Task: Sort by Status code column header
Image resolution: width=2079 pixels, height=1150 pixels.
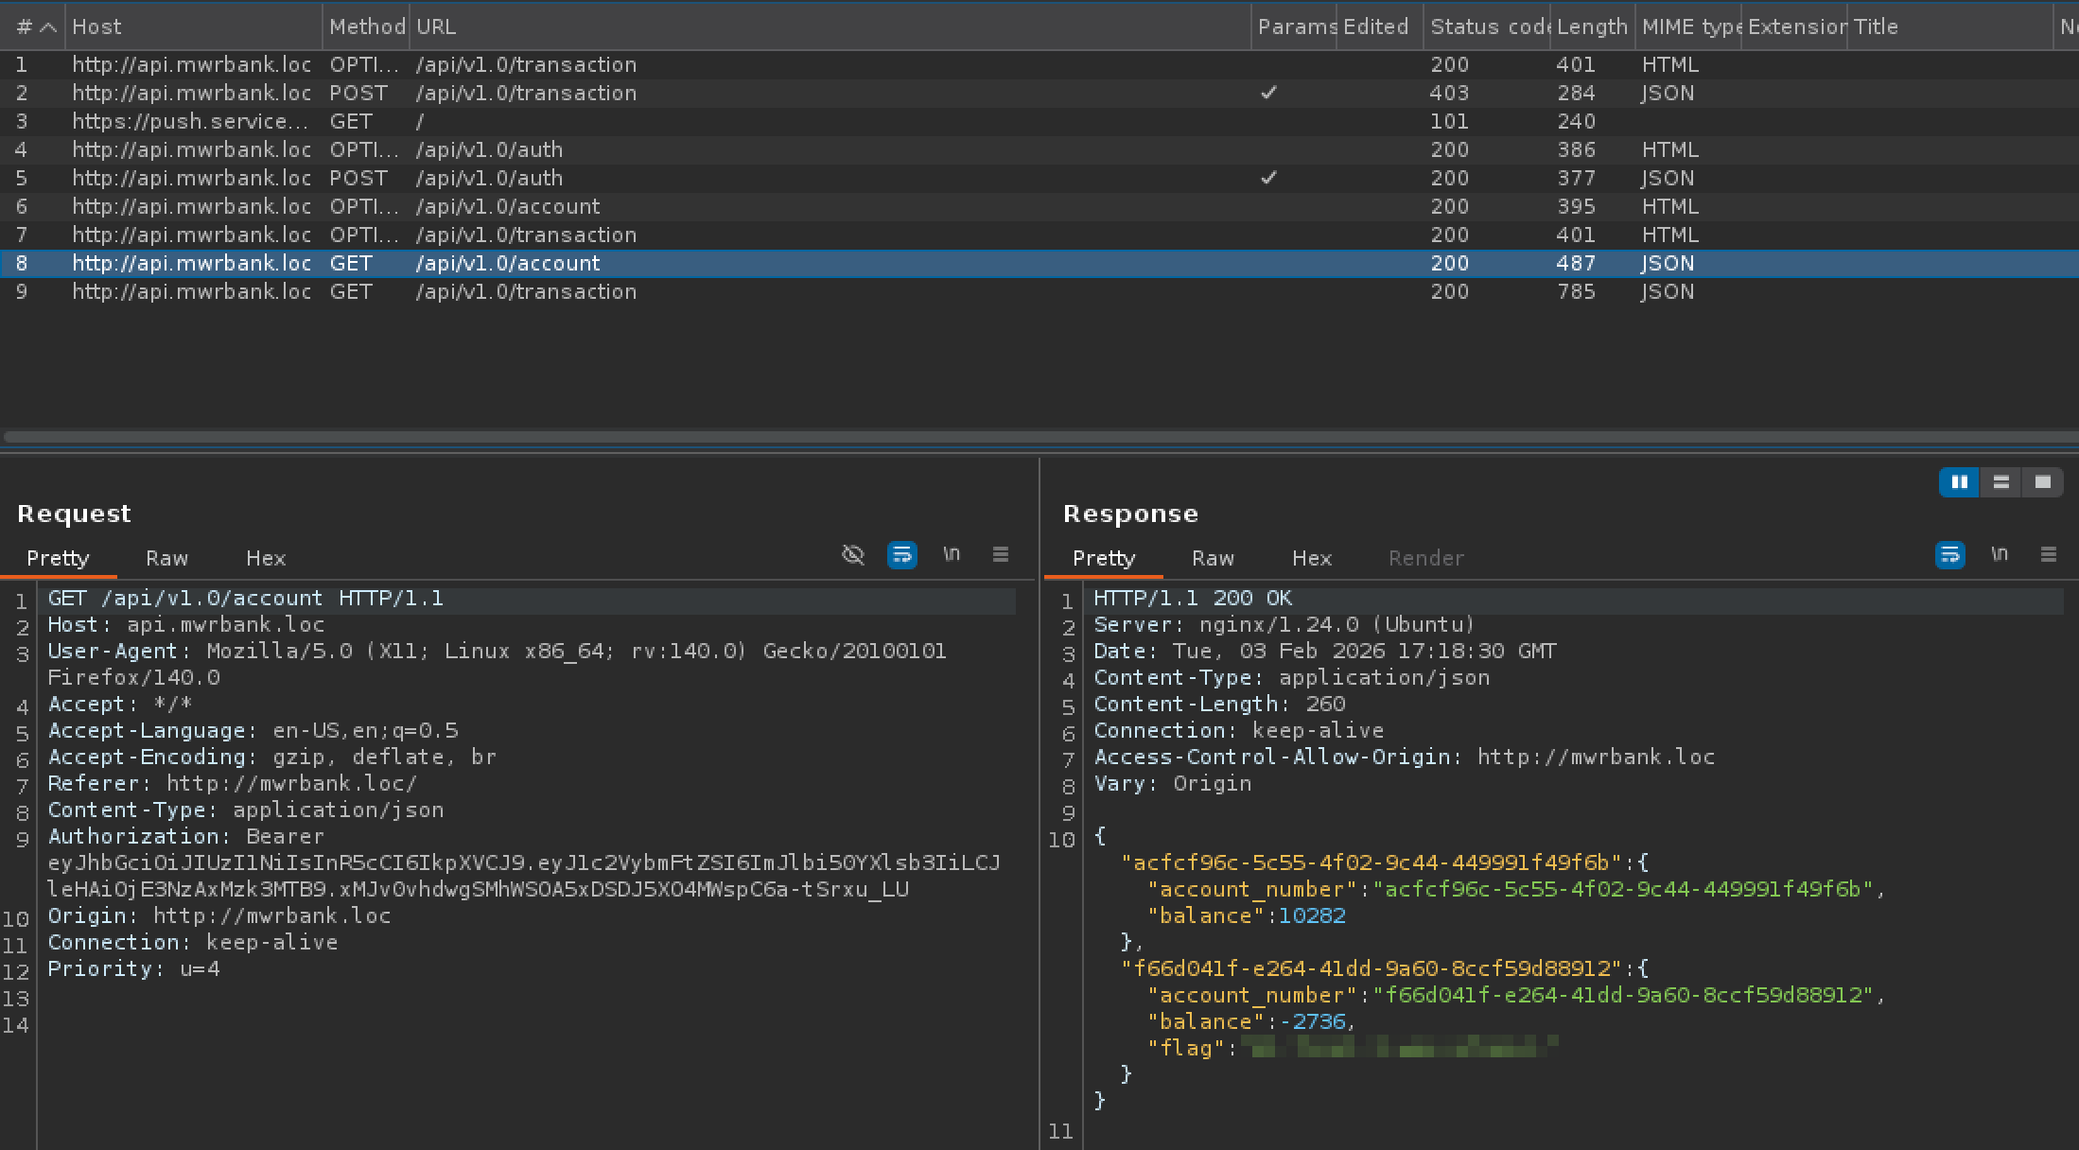Action: tap(1485, 26)
